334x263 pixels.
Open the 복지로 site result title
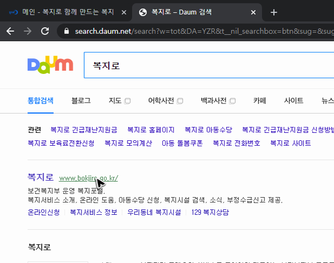tap(40, 177)
